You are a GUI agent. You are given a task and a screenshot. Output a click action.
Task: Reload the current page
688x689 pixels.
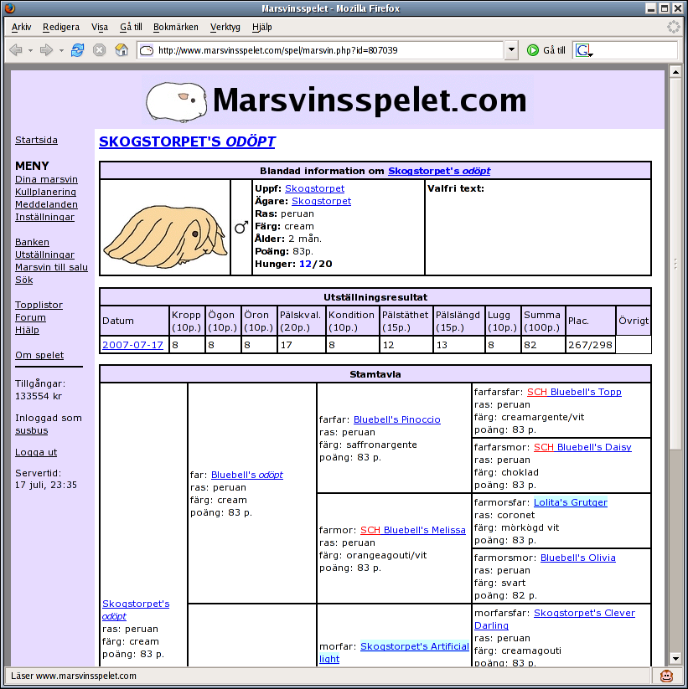coord(78,50)
